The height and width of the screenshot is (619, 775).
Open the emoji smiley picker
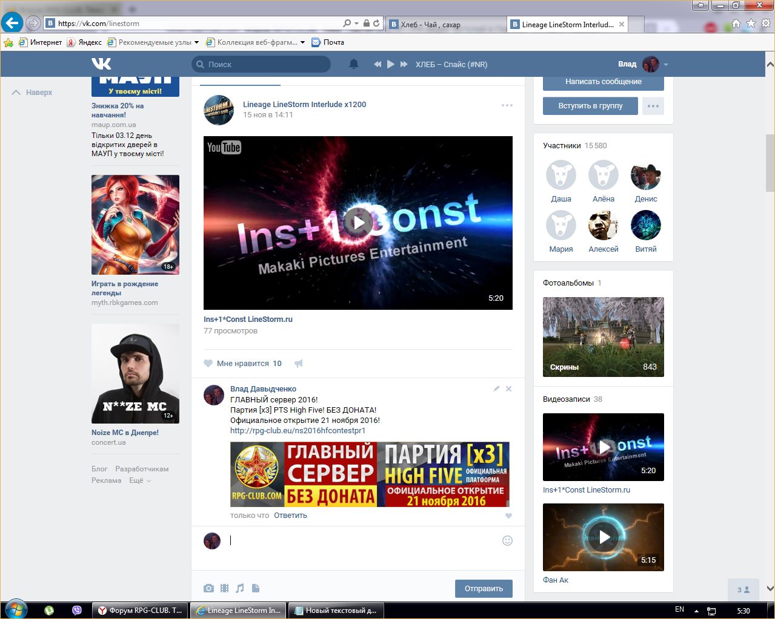tap(507, 540)
